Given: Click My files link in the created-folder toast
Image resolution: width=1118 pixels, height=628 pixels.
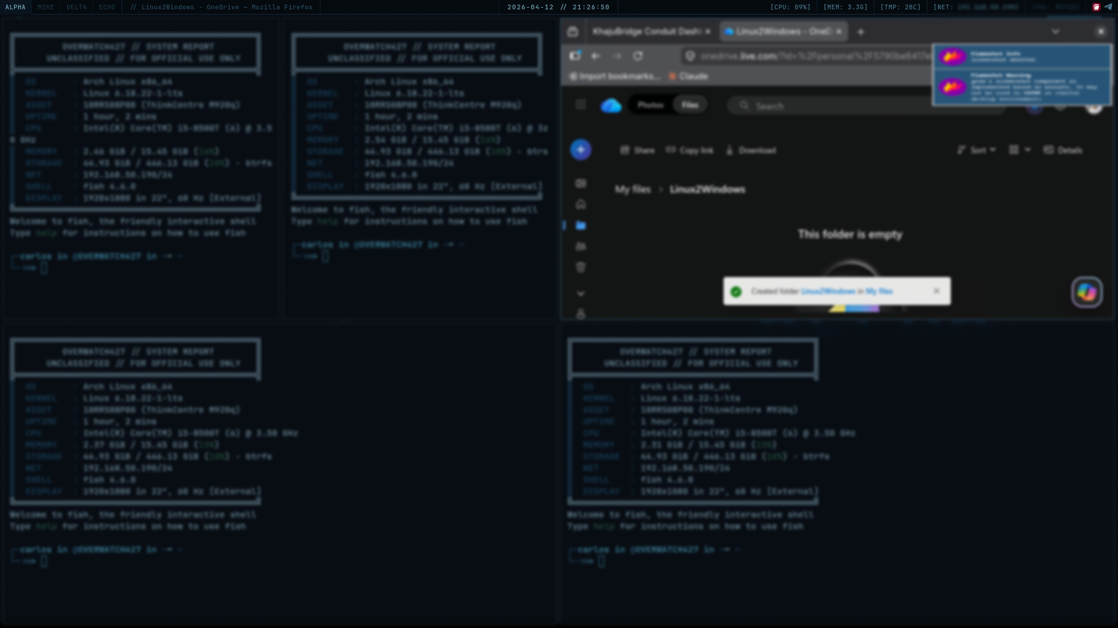Looking at the screenshot, I should pyautogui.click(x=879, y=291).
